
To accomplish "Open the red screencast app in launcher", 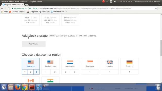I will [32, 87].
